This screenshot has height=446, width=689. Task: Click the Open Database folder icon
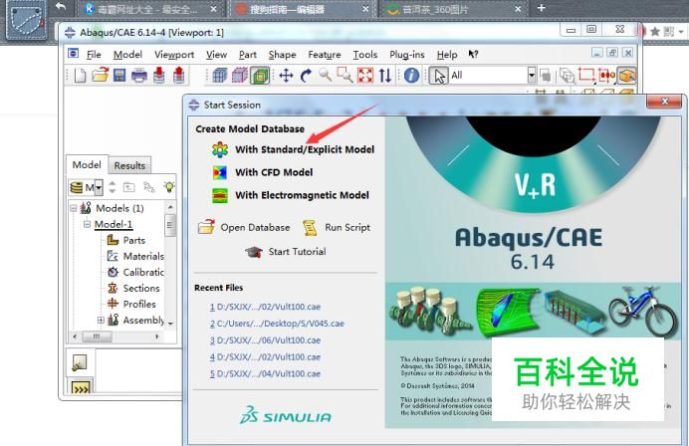pos(206,227)
